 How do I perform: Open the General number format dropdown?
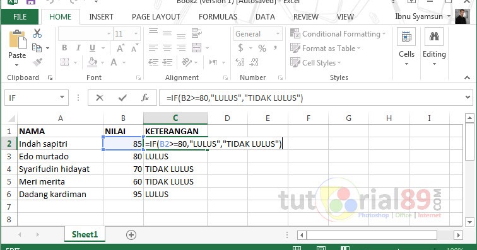coord(278,34)
